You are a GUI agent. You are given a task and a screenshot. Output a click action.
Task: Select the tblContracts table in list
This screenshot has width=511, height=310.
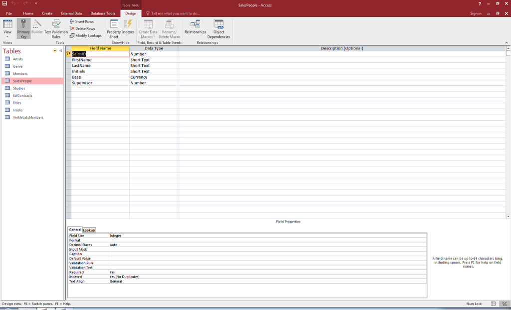22,95
